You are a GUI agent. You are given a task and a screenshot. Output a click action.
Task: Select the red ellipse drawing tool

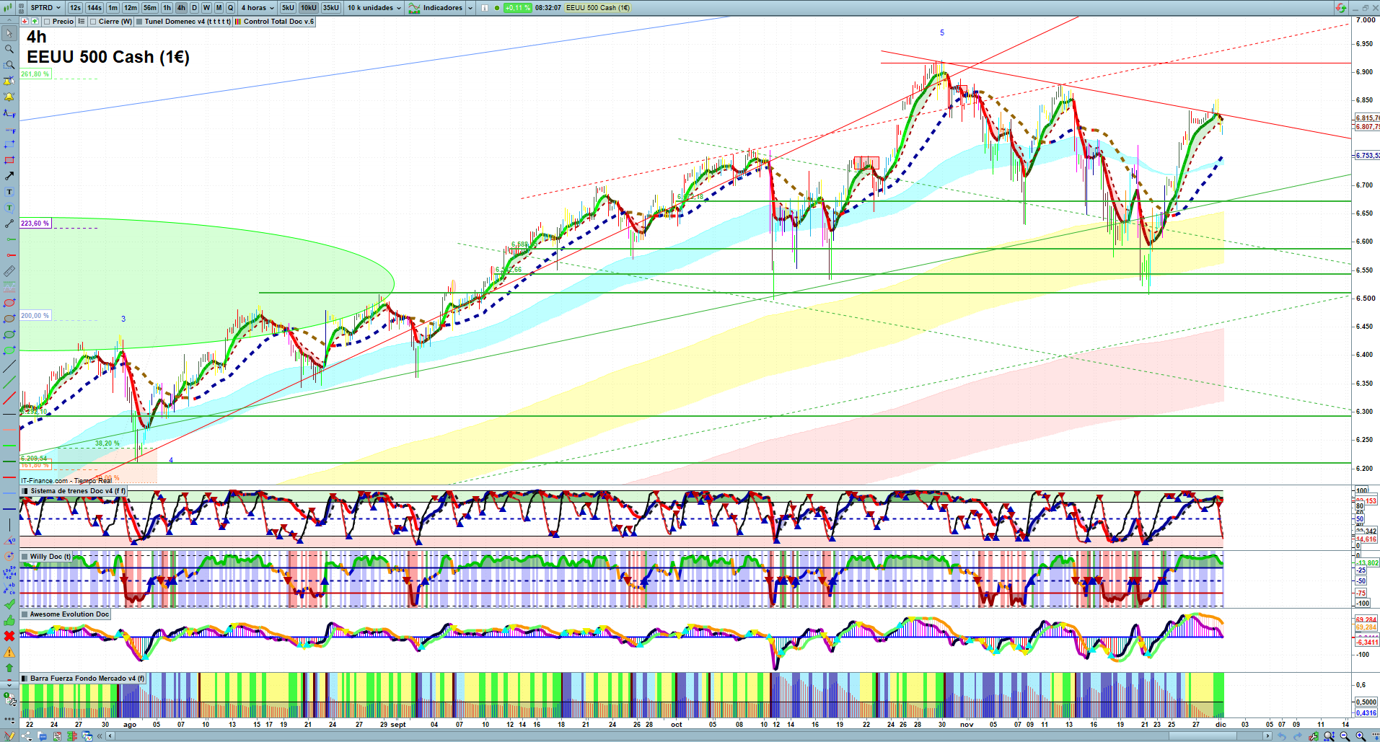tap(9, 303)
